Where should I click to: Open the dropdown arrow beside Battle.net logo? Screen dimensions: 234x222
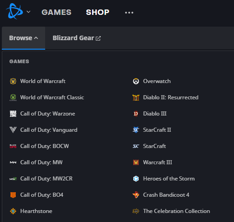click(x=28, y=12)
